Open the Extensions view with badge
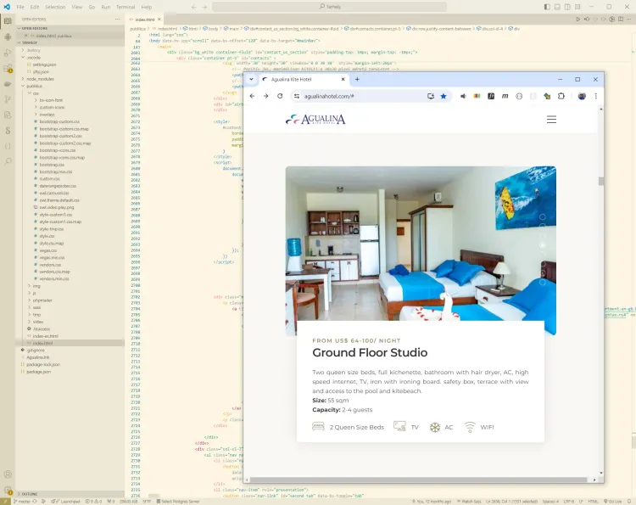Screen dimensions: 636x505 (8, 68)
